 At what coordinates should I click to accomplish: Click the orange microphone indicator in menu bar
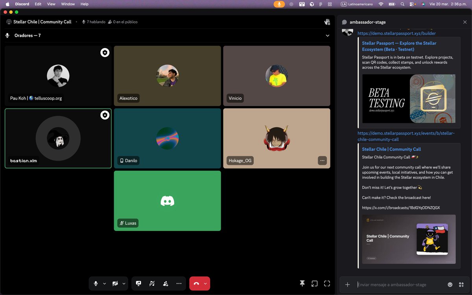(x=280, y=4)
